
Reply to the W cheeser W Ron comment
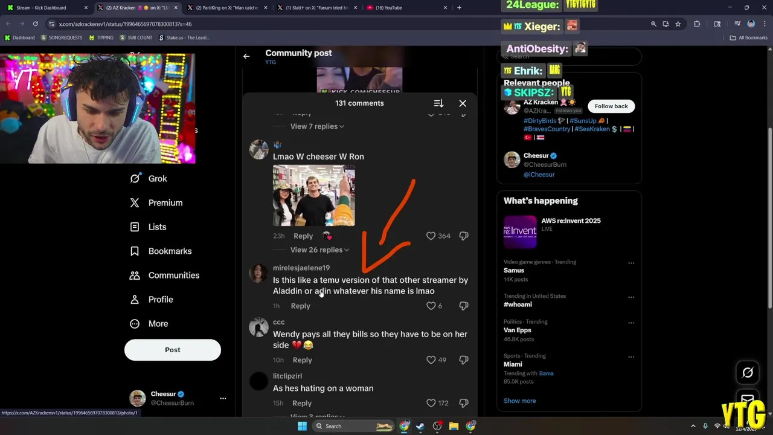[303, 236]
